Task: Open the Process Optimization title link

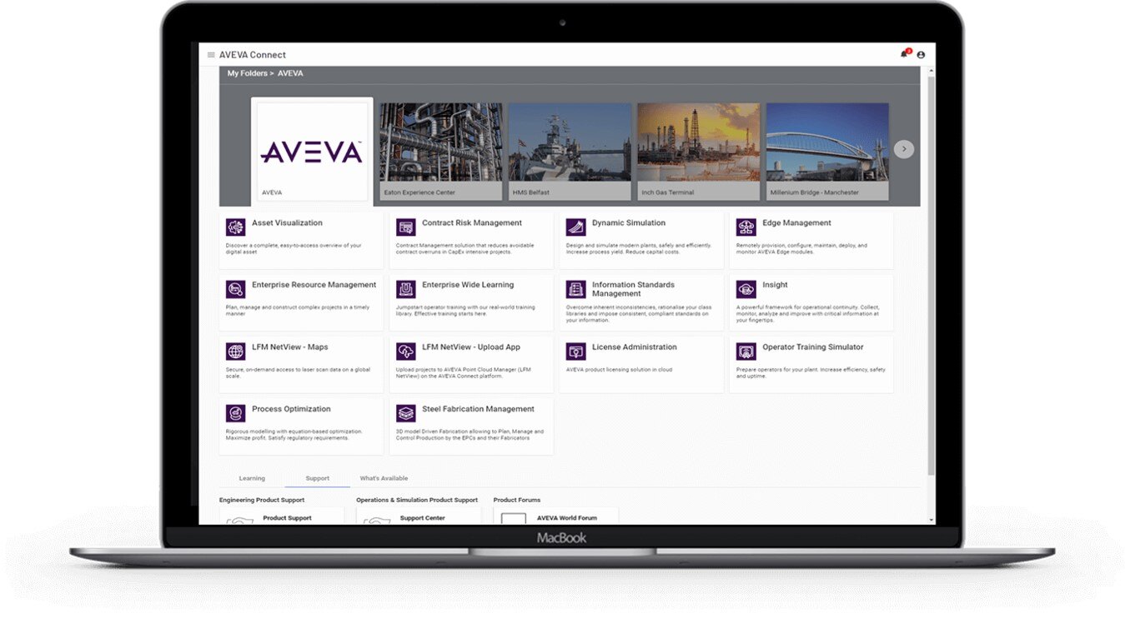Action: (x=291, y=409)
